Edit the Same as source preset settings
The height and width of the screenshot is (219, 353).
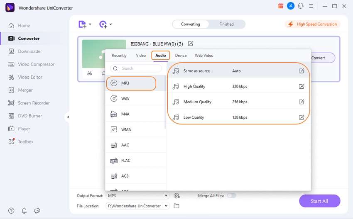point(301,71)
